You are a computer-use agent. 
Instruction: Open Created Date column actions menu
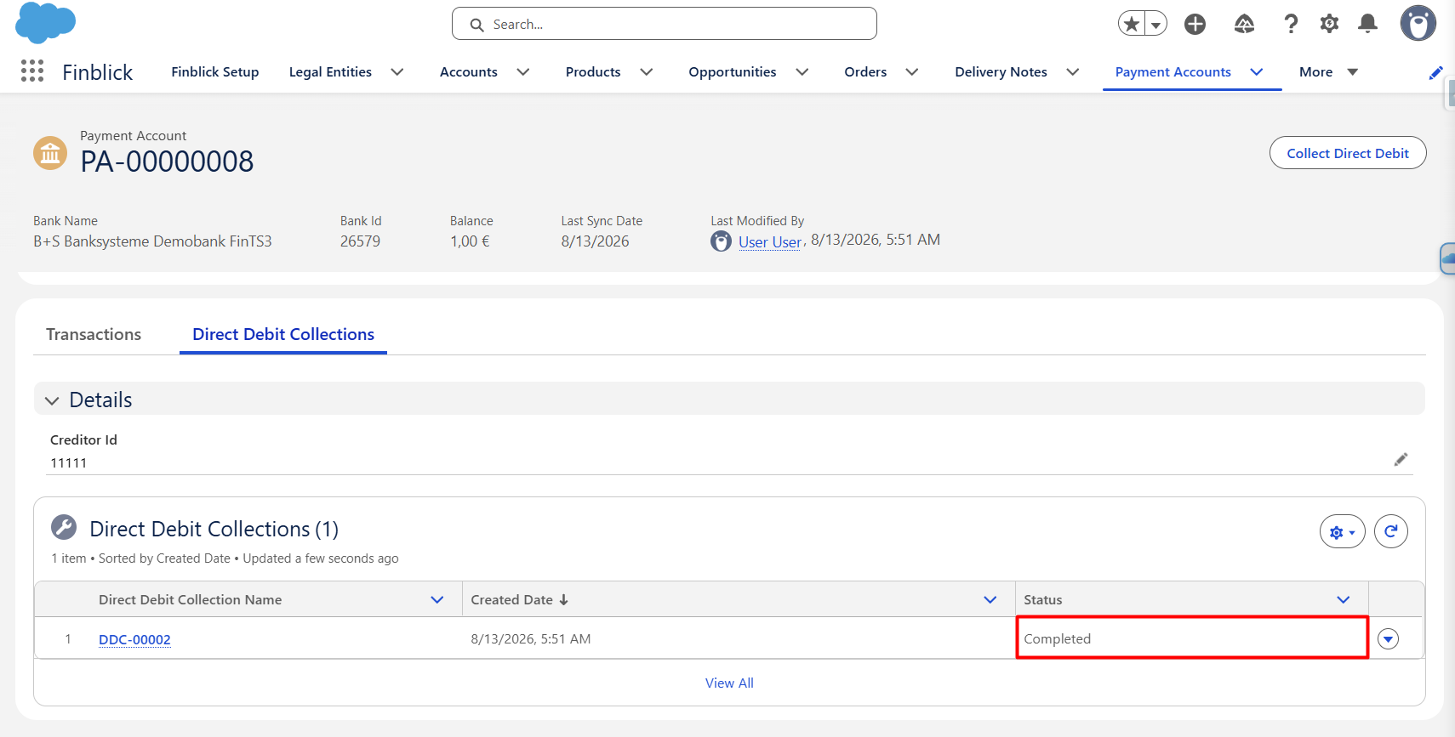990,600
